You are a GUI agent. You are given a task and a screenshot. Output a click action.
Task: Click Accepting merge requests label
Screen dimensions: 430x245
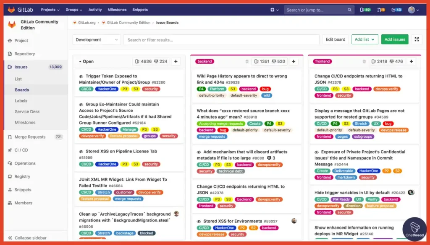coord(221,124)
